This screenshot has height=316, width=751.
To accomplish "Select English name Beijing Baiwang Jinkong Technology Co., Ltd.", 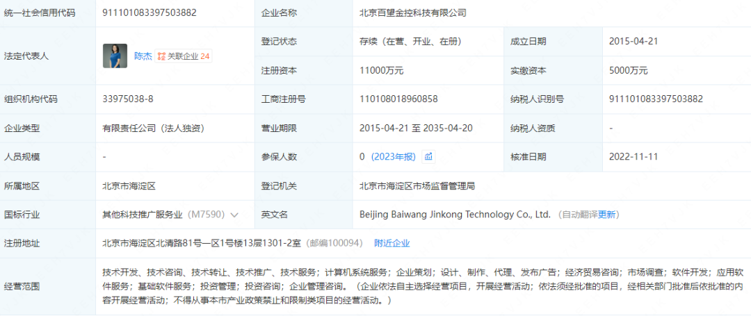I will pyautogui.click(x=455, y=215).
